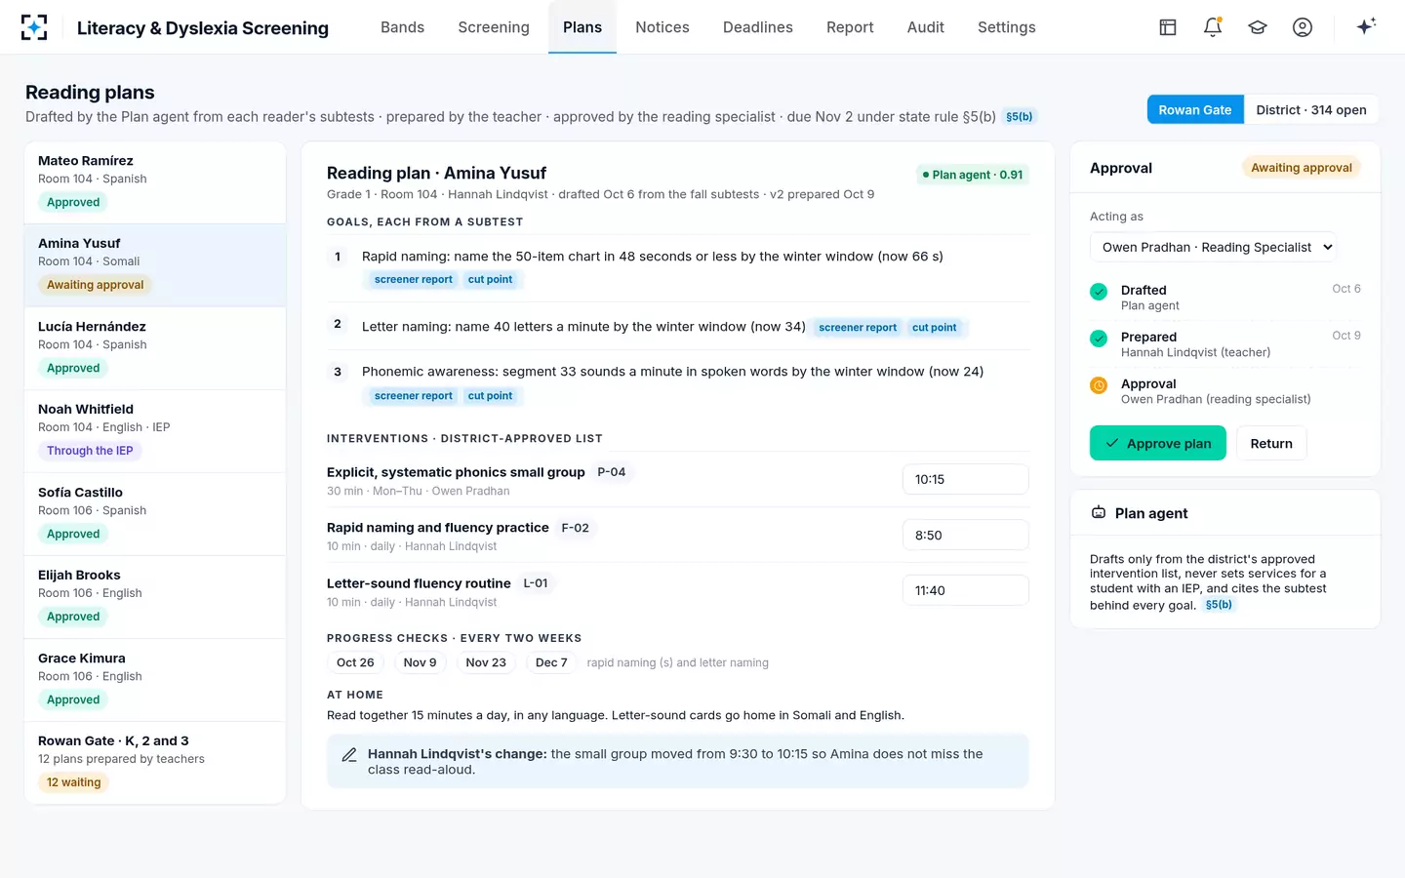This screenshot has height=878, width=1405.
Task: Click the pencil icon beside Hannah's change note
Action: pos(349,755)
